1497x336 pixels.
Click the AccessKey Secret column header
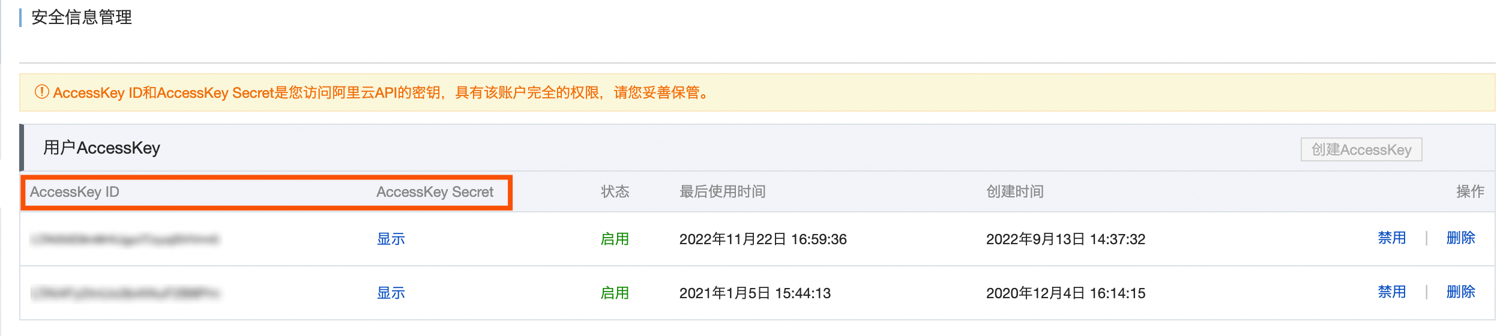(x=435, y=192)
